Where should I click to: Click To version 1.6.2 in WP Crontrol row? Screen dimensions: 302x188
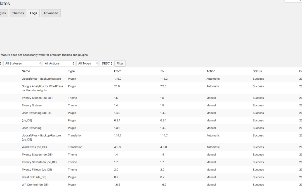coord(163,185)
